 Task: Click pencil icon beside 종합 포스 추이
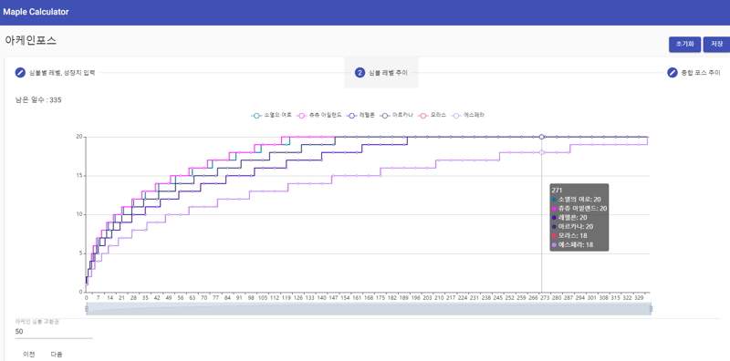tap(672, 73)
